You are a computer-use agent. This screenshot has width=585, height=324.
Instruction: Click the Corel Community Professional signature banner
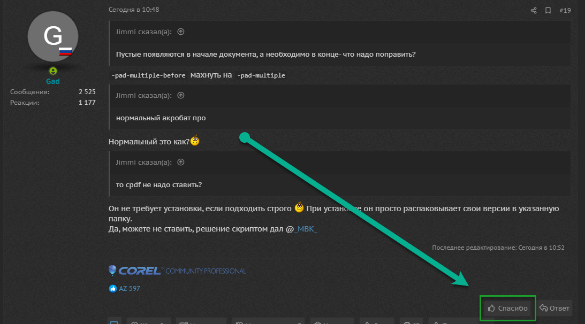click(x=177, y=271)
